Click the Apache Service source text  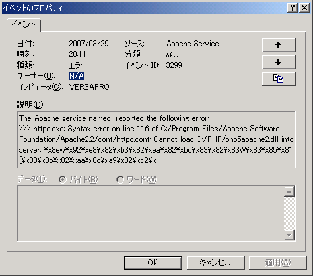click(193, 44)
